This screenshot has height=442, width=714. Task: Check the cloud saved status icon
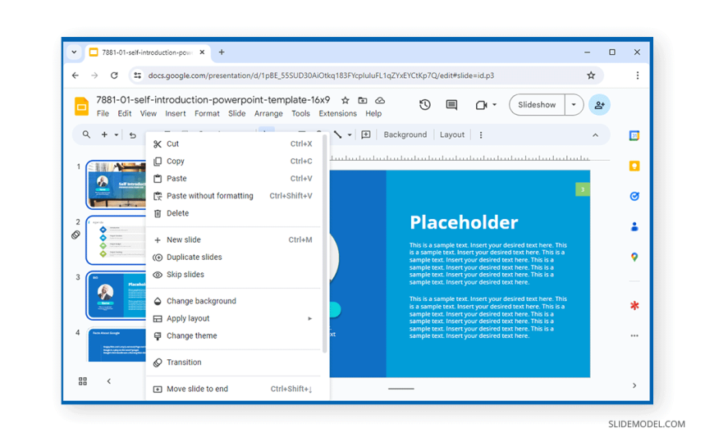pos(380,100)
